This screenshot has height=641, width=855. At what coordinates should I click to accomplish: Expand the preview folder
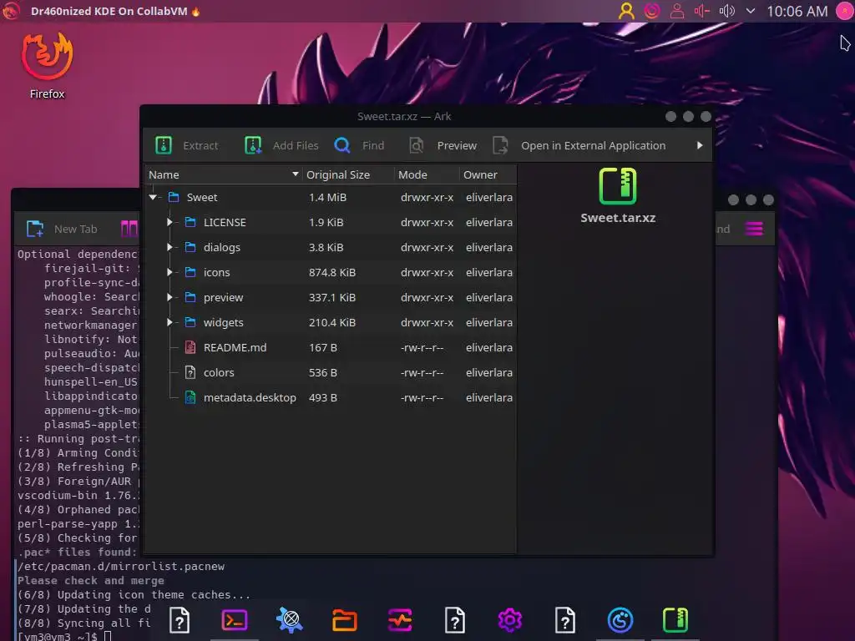tap(169, 298)
